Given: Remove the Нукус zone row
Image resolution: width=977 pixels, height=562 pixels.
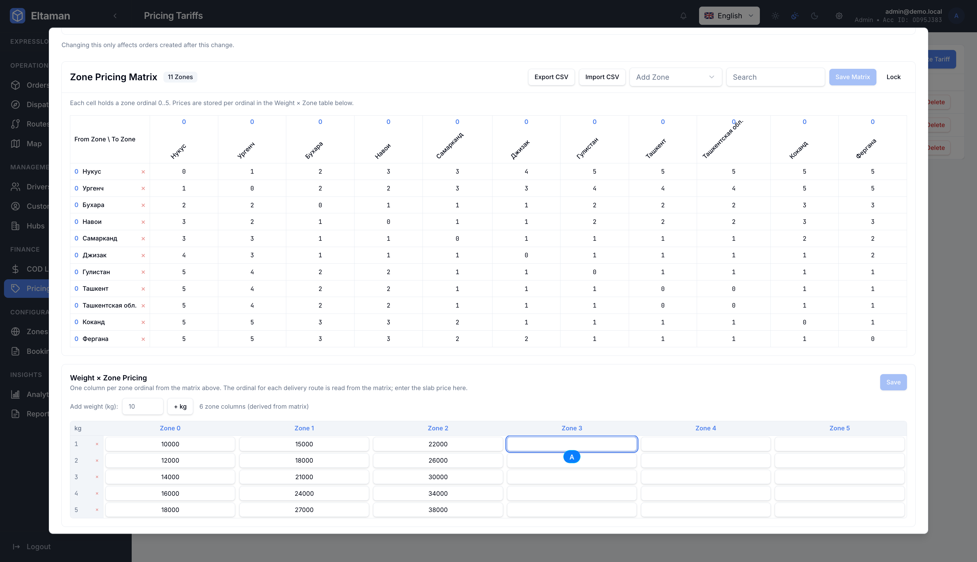Looking at the screenshot, I should pyautogui.click(x=143, y=172).
